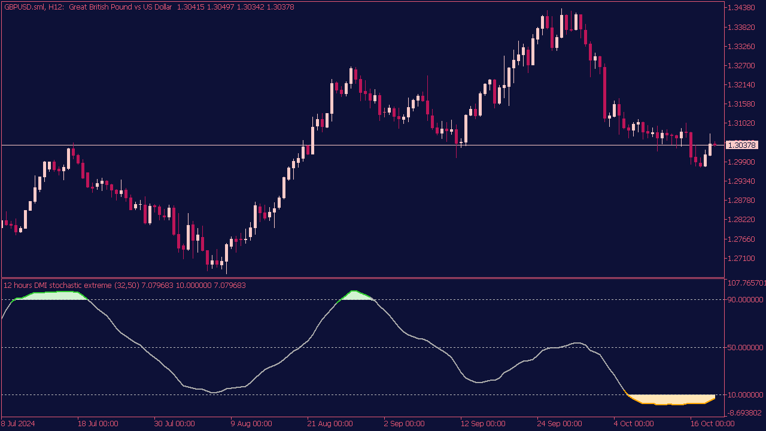
Task: Click the 1.28220 price axis label
Action: tap(742, 219)
